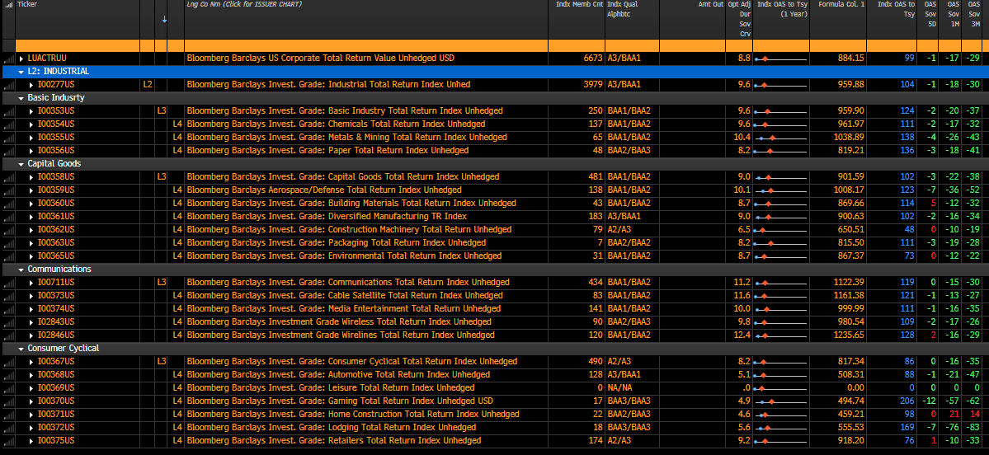Click the bars icon beside I00375US Retailers row
This screenshot has width=989, height=455.
(x=8, y=441)
